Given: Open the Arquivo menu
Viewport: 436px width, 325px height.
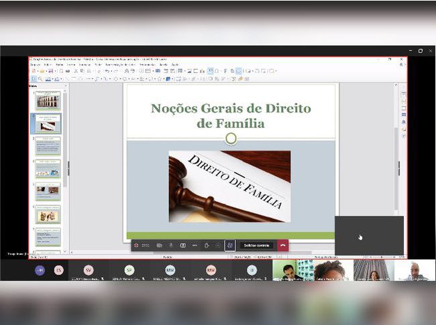Looking at the screenshot, I should click(35, 65).
